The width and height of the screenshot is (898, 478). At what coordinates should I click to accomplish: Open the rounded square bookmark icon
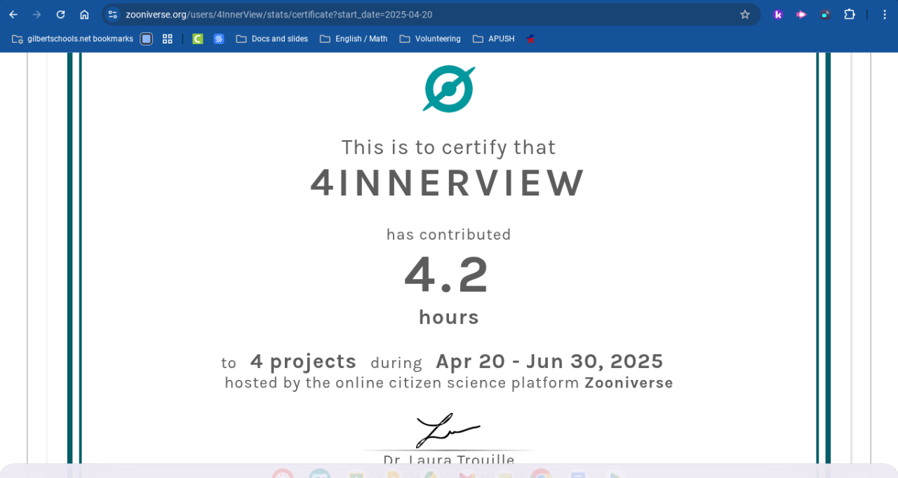point(146,39)
